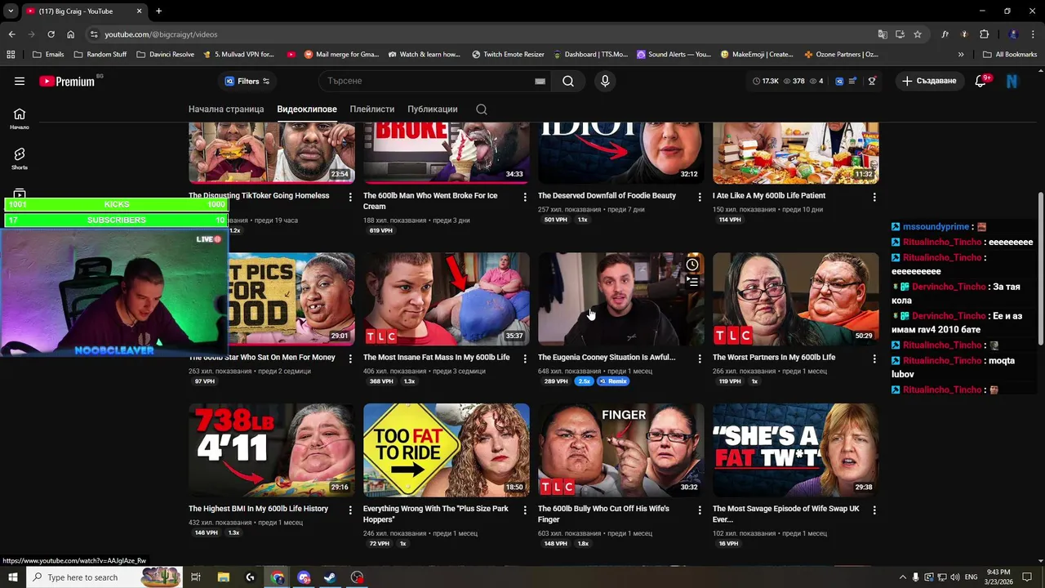1045x588 pixels.
Task: Go to YouTube Premium home logo
Action: pyautogui.click(x=67, y=81)
